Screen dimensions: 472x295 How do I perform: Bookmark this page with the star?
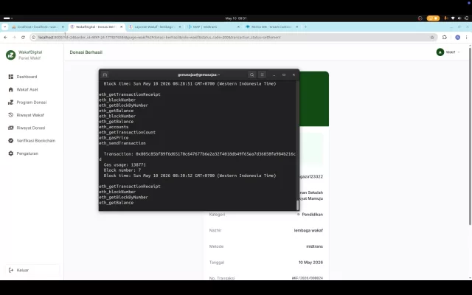(x=432, y=38)
